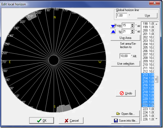Image resolution: width=163 pixels, height=128 pixels.
Task: Decrease the to azimuth with spinner down
Action: (x=133, y=33)
